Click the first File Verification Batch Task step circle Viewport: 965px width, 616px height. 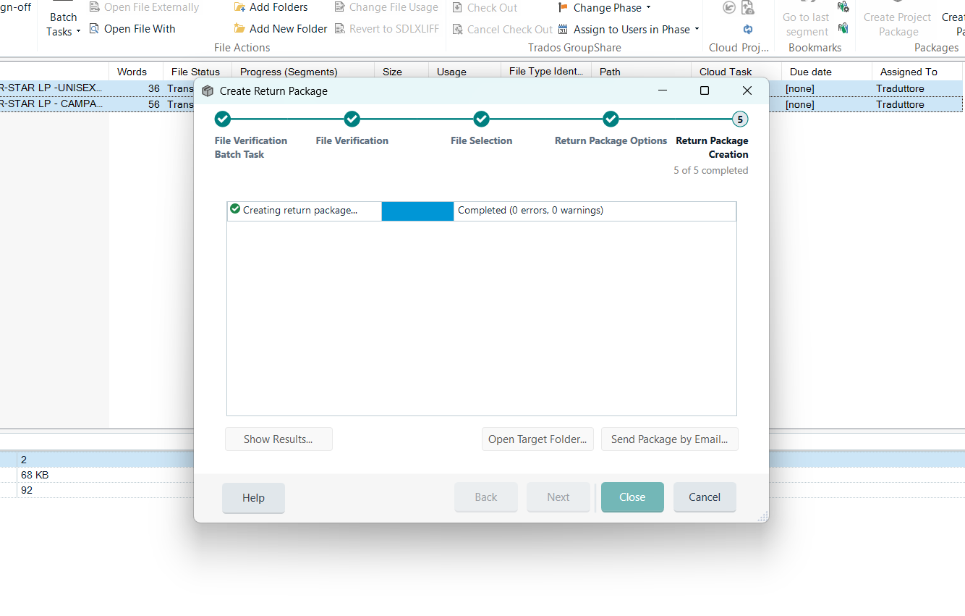click(x=223, y=119)
